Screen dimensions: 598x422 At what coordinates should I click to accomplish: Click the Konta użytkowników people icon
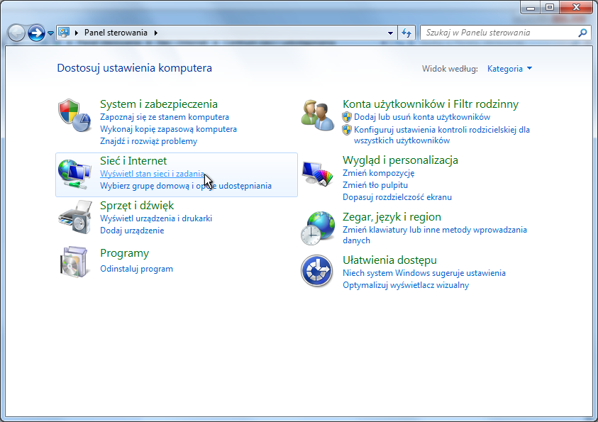[x=317, y=115]
